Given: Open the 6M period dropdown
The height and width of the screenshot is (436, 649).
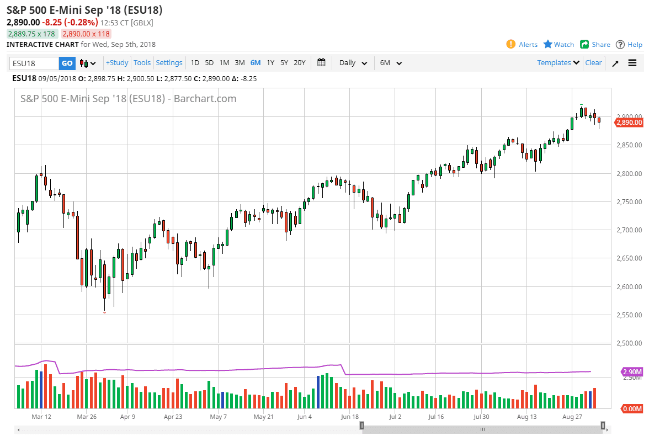Looking at the screenshot, I should pyautogui.click(x=391, y=62).
